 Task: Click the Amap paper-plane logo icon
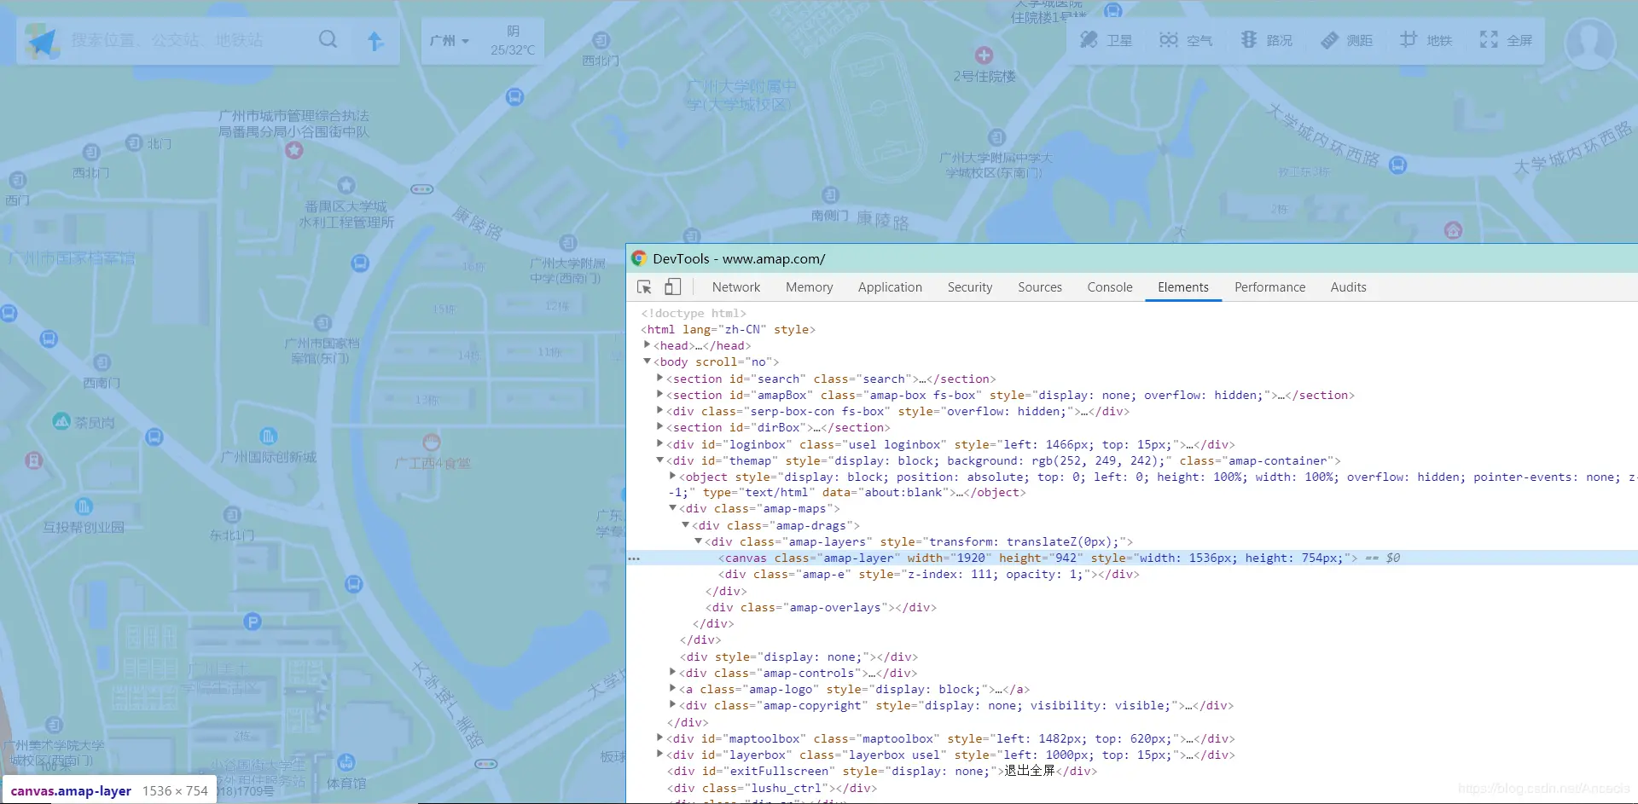point(42,40)
